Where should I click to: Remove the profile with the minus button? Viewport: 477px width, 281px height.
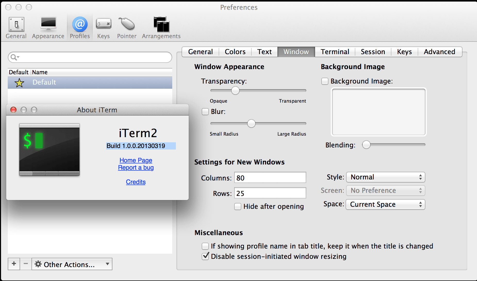(26, 264)
